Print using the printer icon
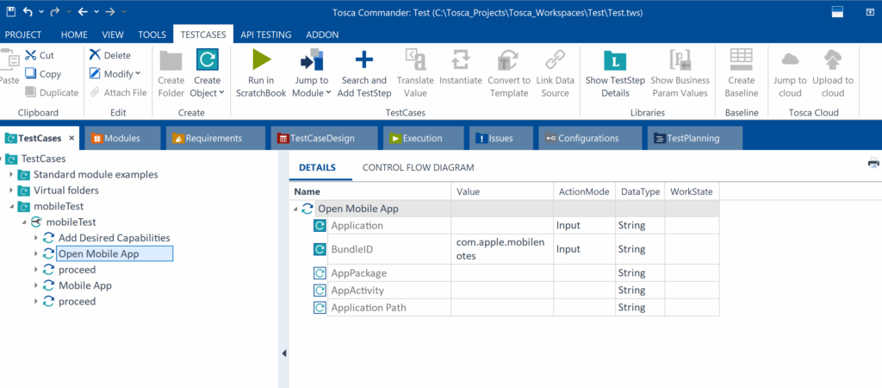Image resolution: width=882 pixels, height=388 pixels. point(873,163)
